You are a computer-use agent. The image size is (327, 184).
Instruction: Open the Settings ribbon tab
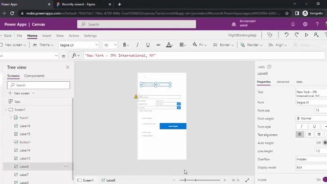click(90, 36)
